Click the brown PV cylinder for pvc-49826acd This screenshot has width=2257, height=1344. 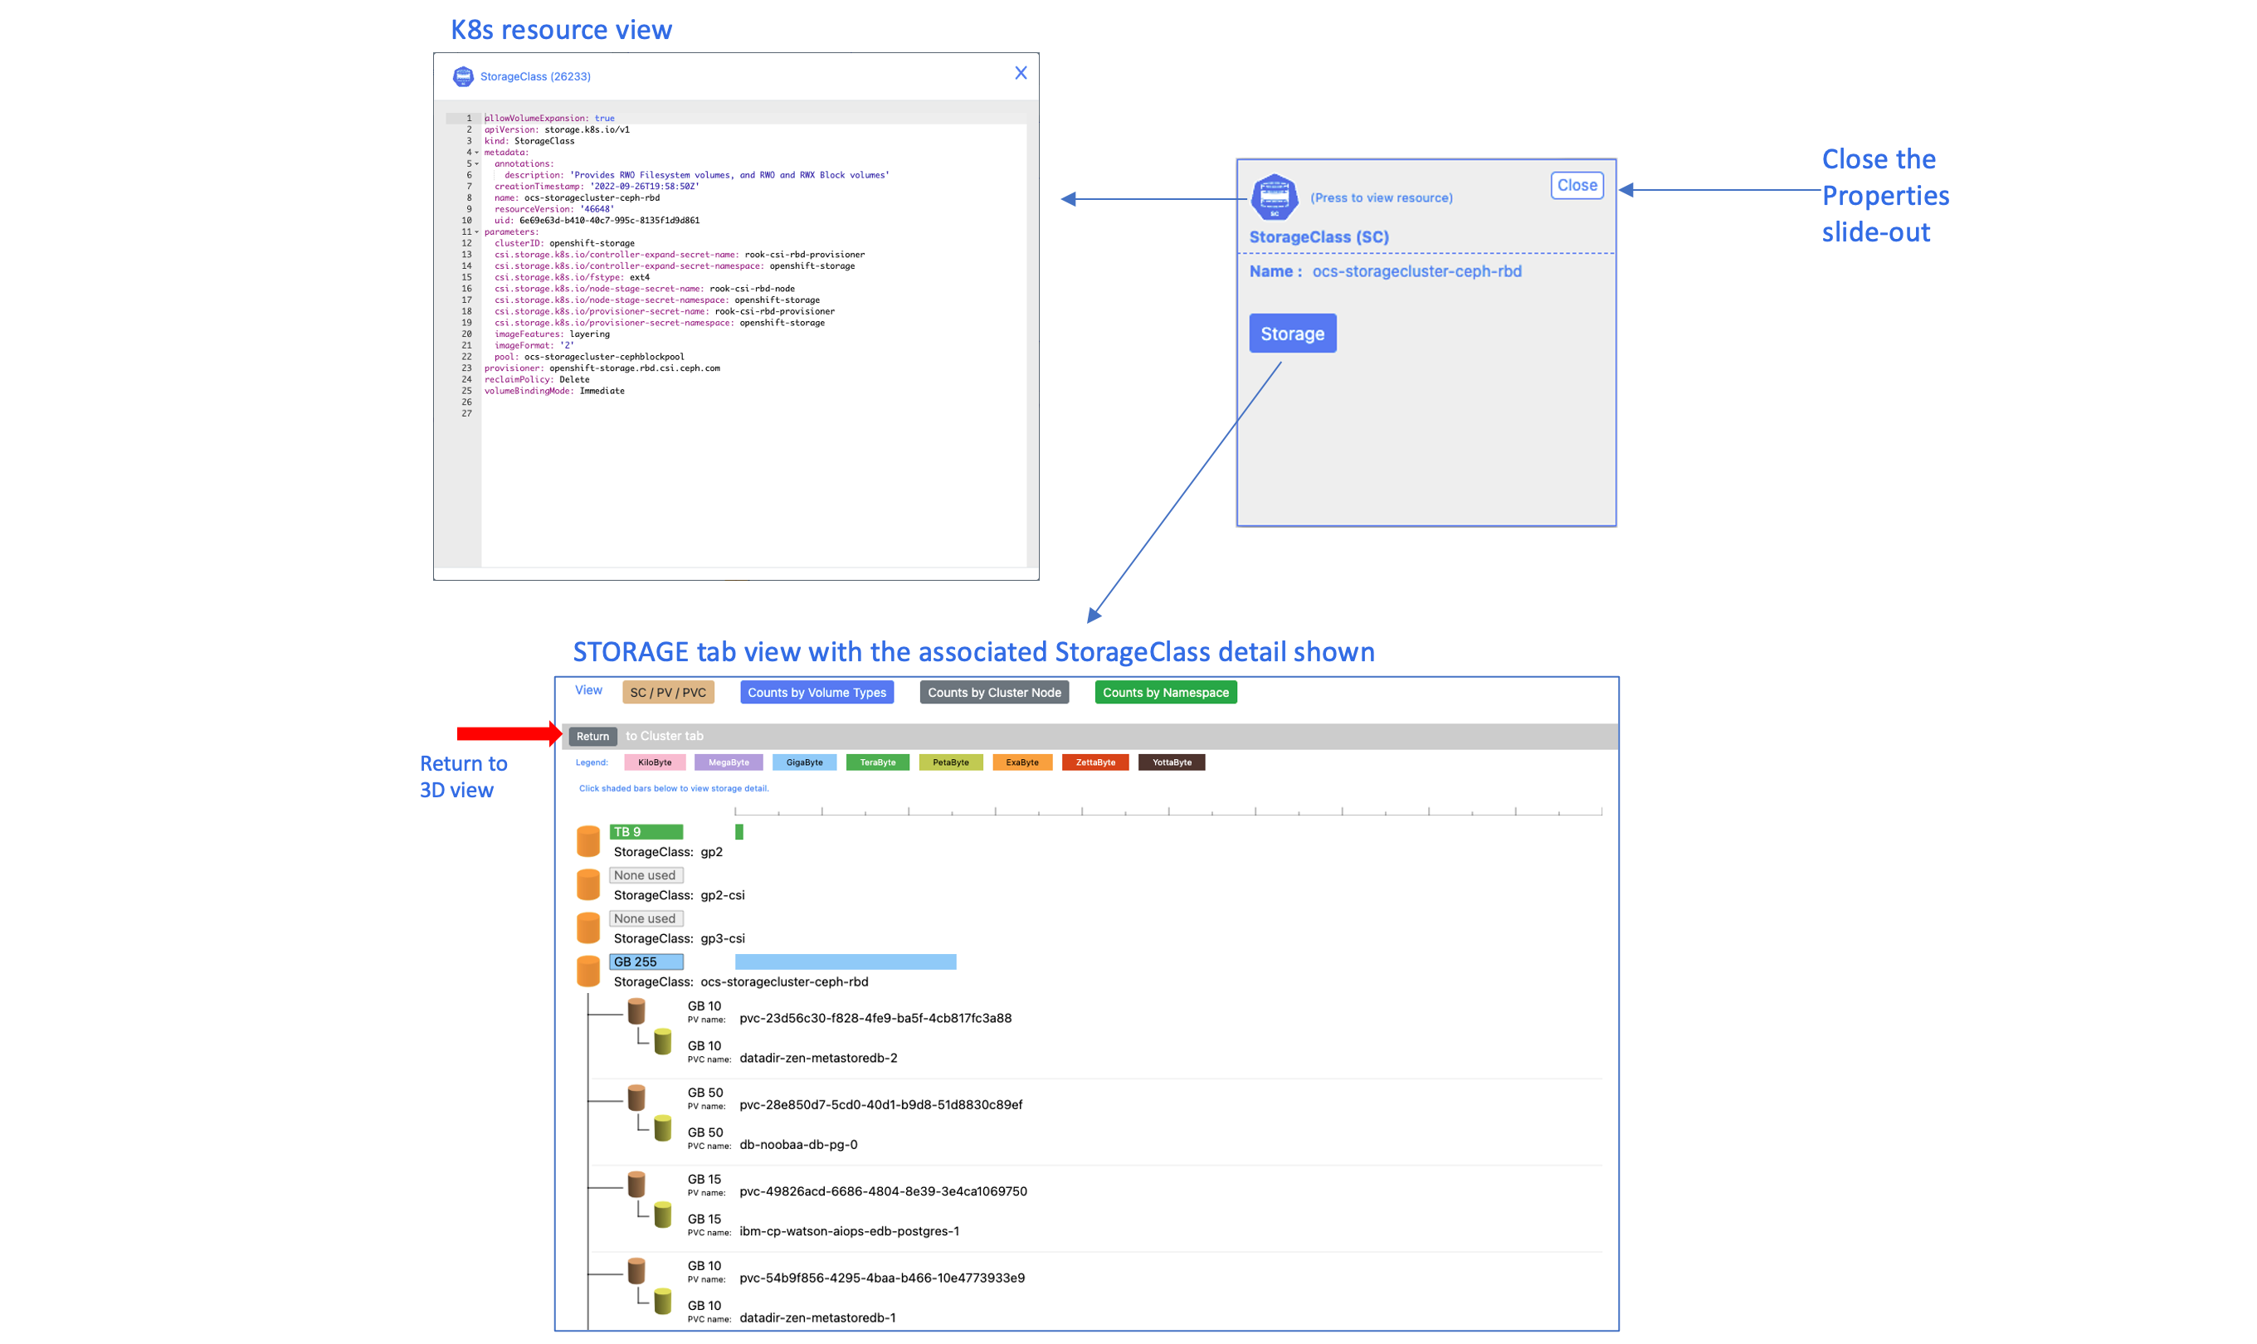coord(636,1184)
